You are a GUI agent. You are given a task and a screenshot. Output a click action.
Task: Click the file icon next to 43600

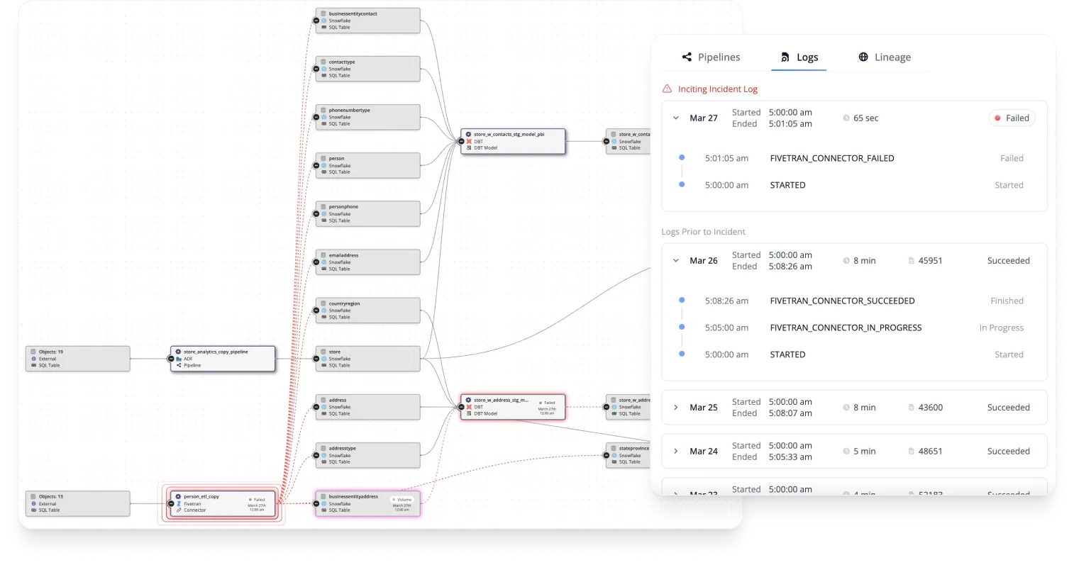point(912,408)
